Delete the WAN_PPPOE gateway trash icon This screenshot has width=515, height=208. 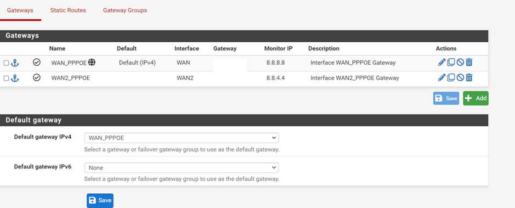[469, 62]
